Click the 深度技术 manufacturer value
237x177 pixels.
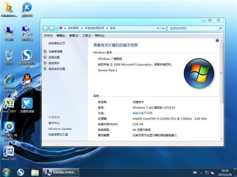138,102
